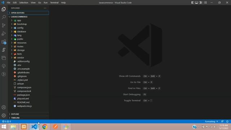This screenshot has height=130, width=231.
Task: Open the composer.json file
Action: pyautogui.click(x=28, y=87)
